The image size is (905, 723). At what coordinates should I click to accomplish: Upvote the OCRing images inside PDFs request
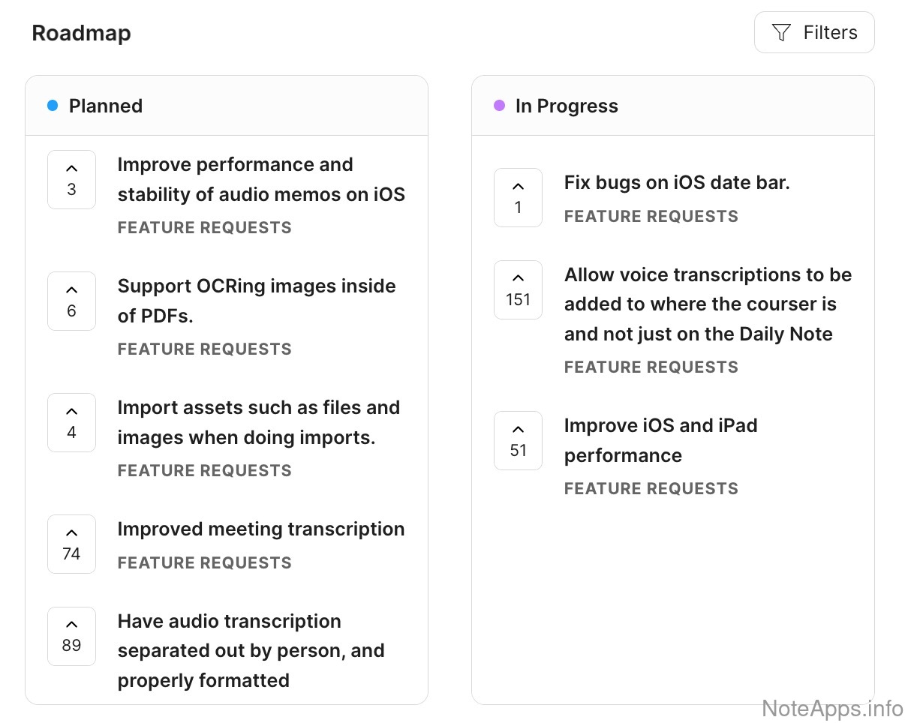(71, 301)
